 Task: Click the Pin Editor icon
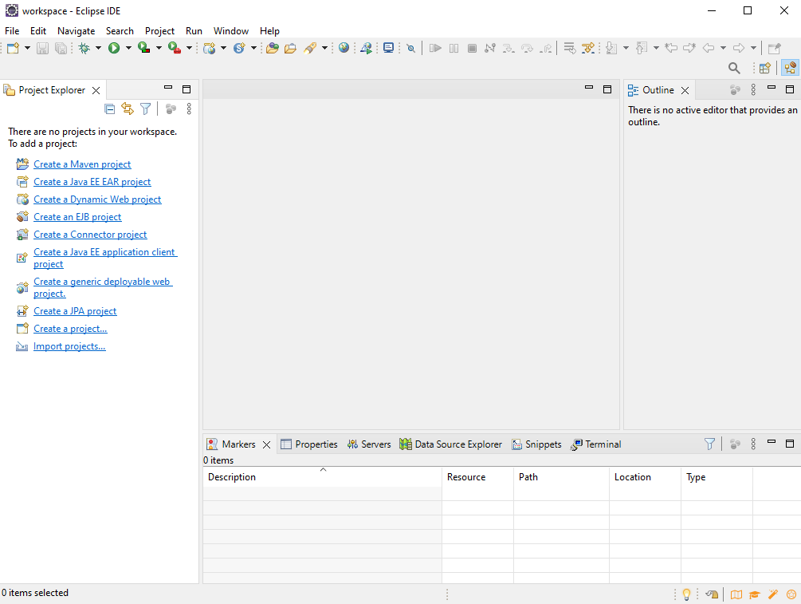coord(775,48)
